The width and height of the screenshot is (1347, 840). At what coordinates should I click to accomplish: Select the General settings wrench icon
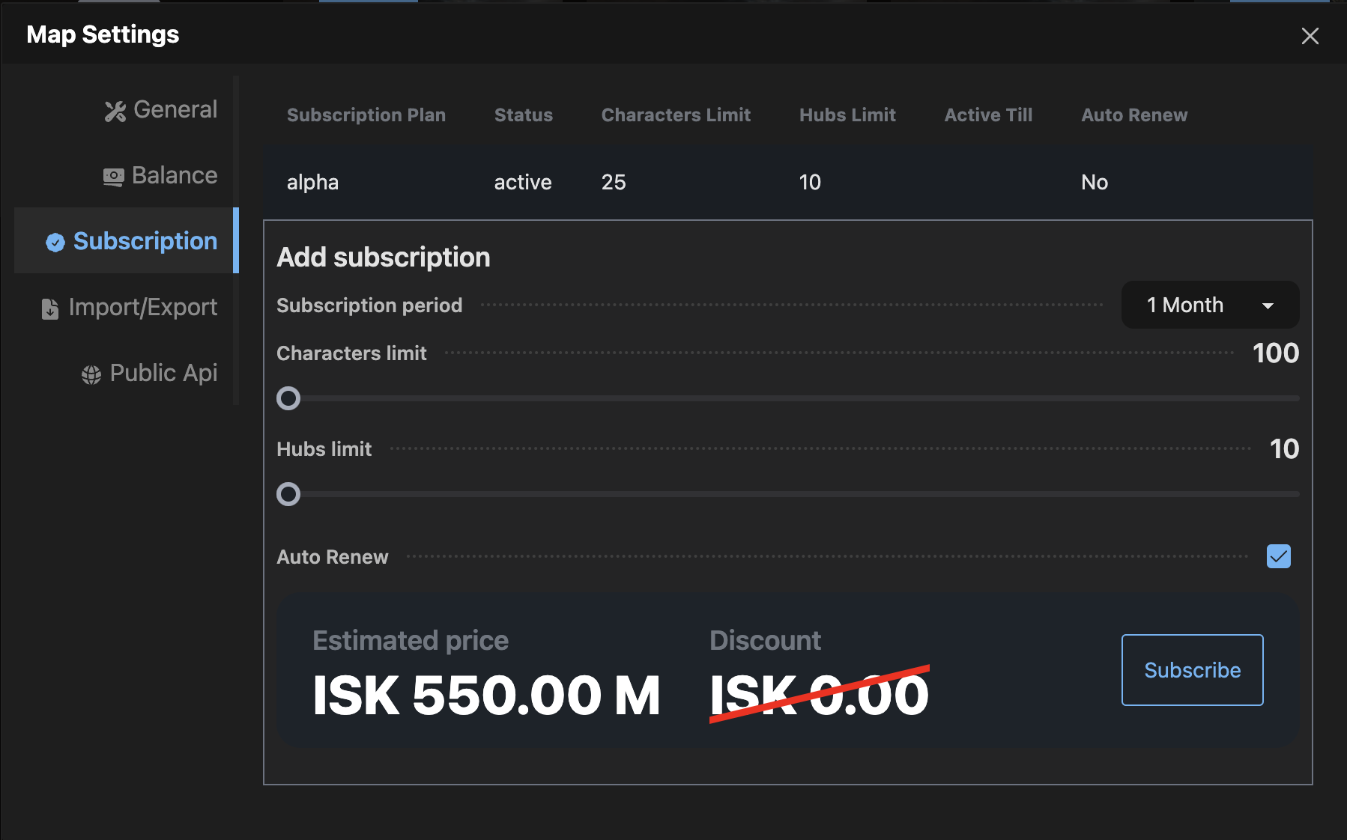point(116,110)
